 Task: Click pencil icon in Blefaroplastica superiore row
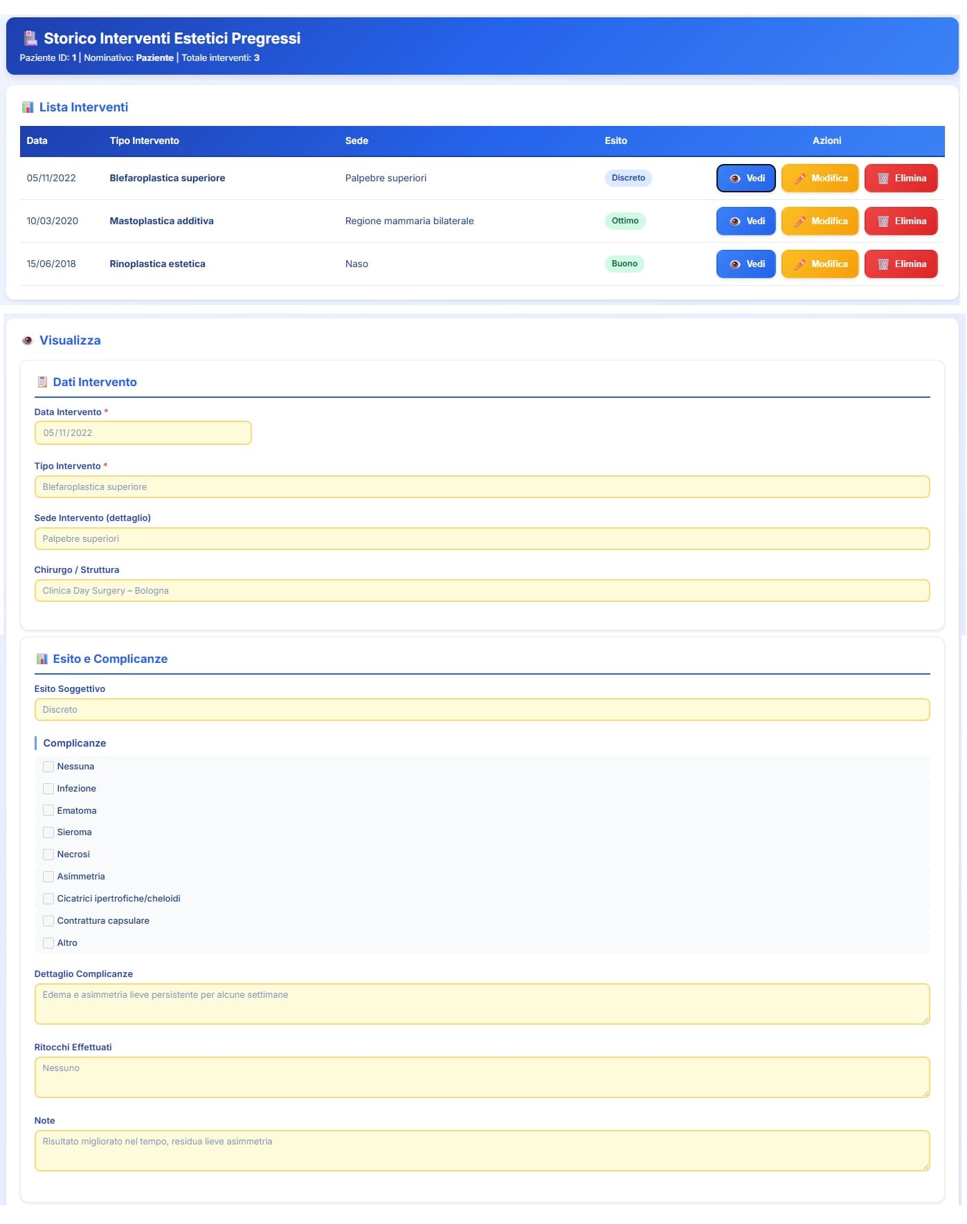point(799,179)
